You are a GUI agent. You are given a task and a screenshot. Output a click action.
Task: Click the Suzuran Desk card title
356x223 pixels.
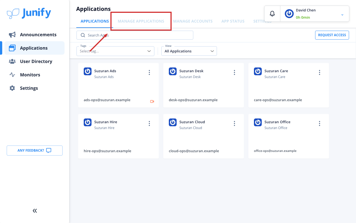tap(191, 71)
